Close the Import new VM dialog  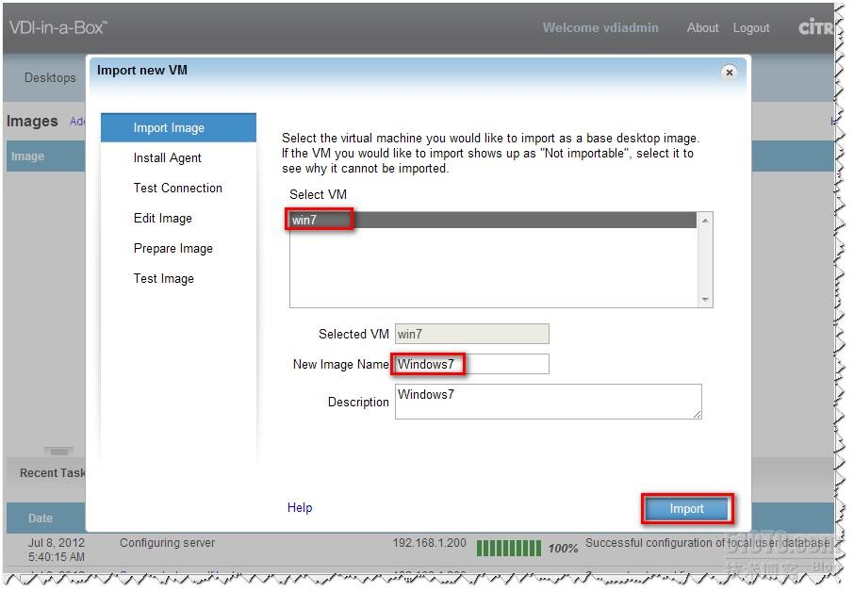(729, 73)
